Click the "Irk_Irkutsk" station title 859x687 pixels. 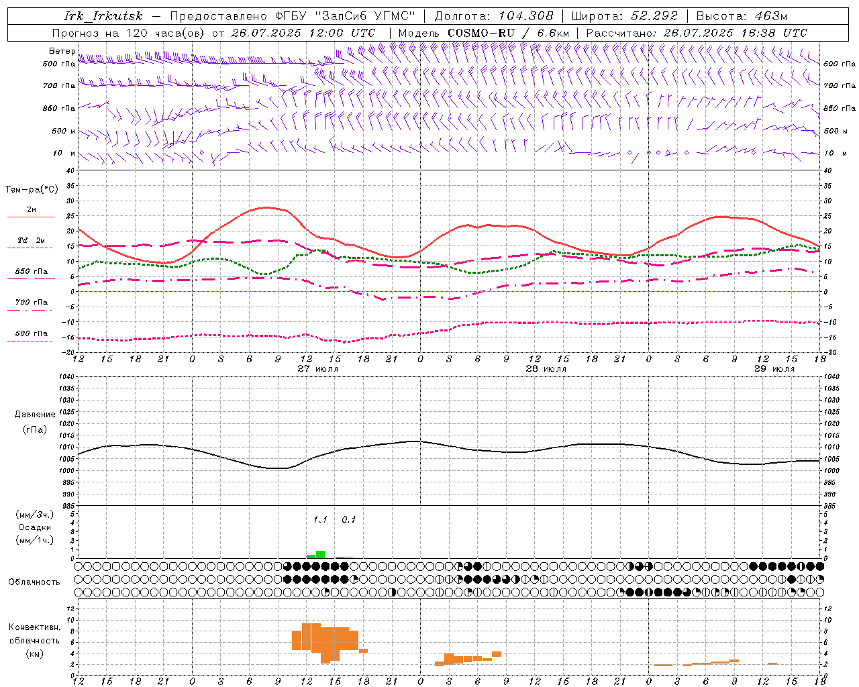(x=103, y=16)
